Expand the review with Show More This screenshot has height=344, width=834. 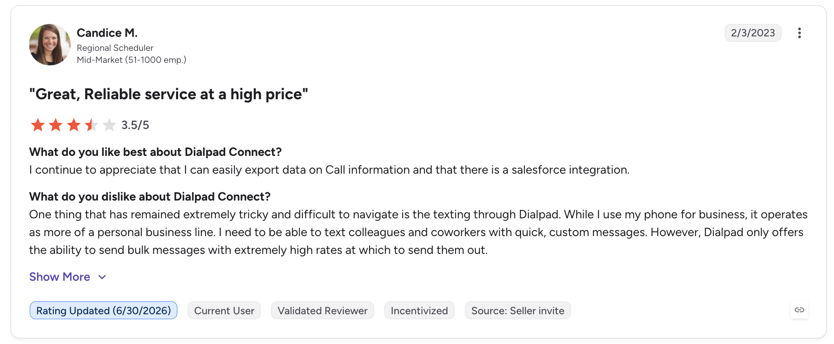[x=60, y=277]
